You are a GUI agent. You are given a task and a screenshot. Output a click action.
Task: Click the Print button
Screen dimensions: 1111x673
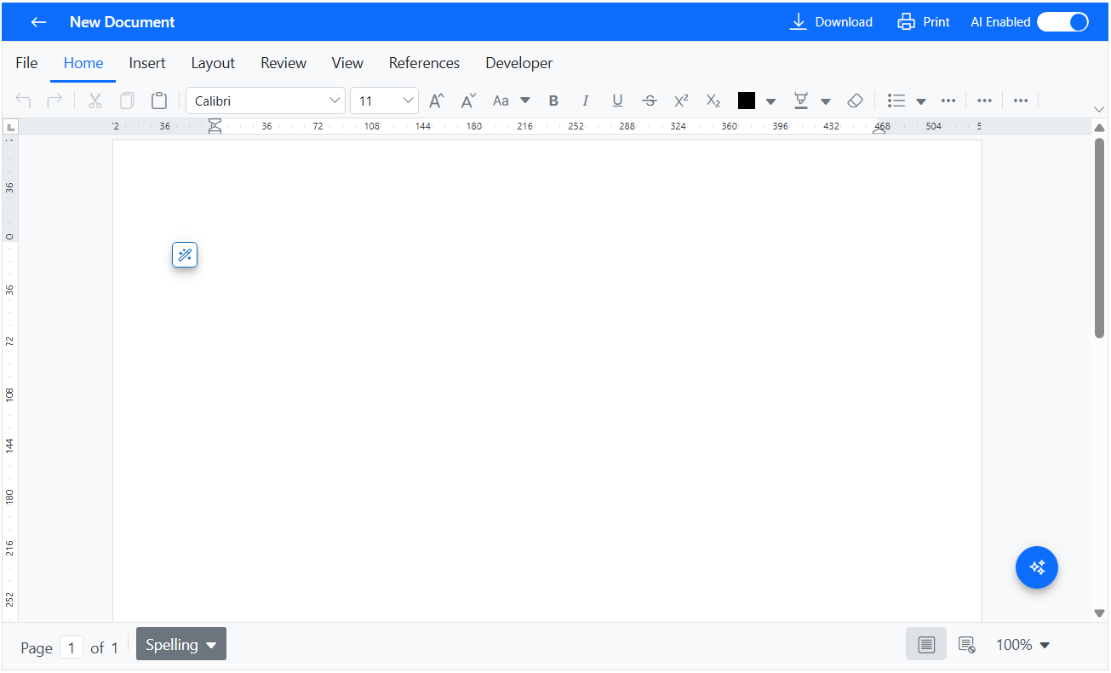point(924,22)
